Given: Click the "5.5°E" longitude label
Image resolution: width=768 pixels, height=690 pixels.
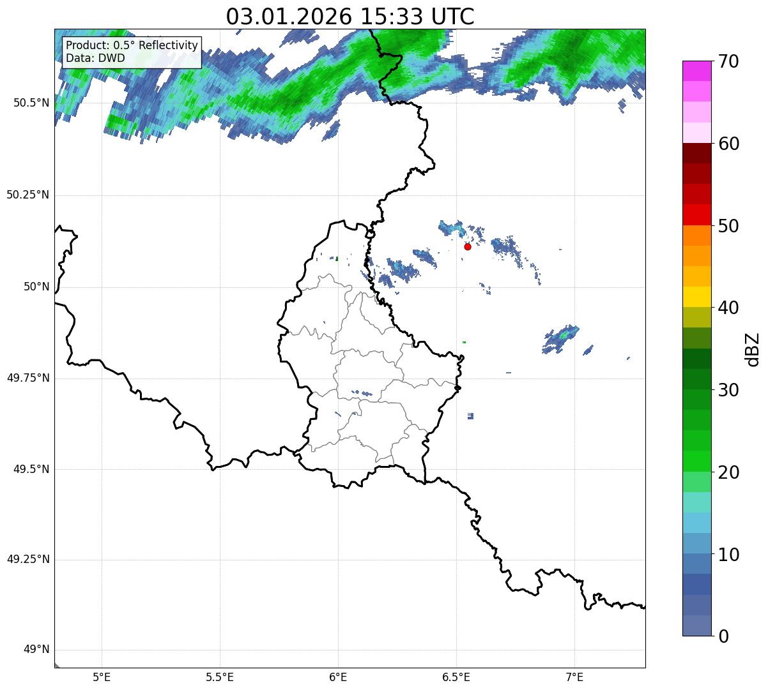Looking at the screenshot, I should 220,677.
